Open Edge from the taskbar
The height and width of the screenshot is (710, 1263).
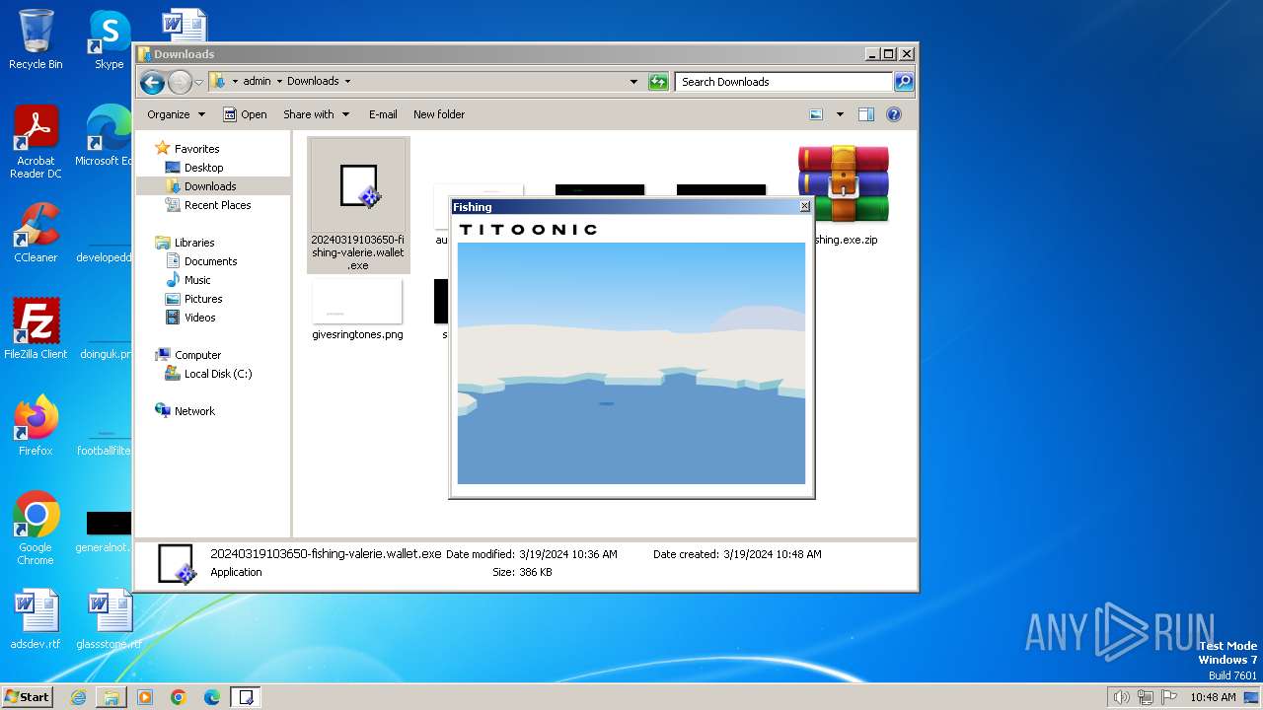coord(212,697)
